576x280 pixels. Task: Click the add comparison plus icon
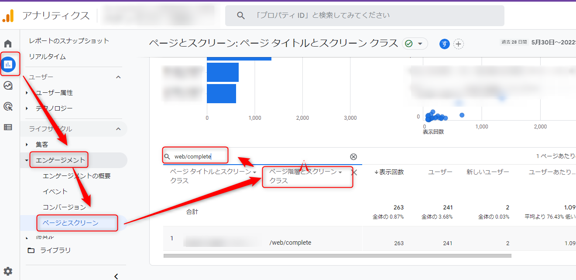[x=458, y=44]
